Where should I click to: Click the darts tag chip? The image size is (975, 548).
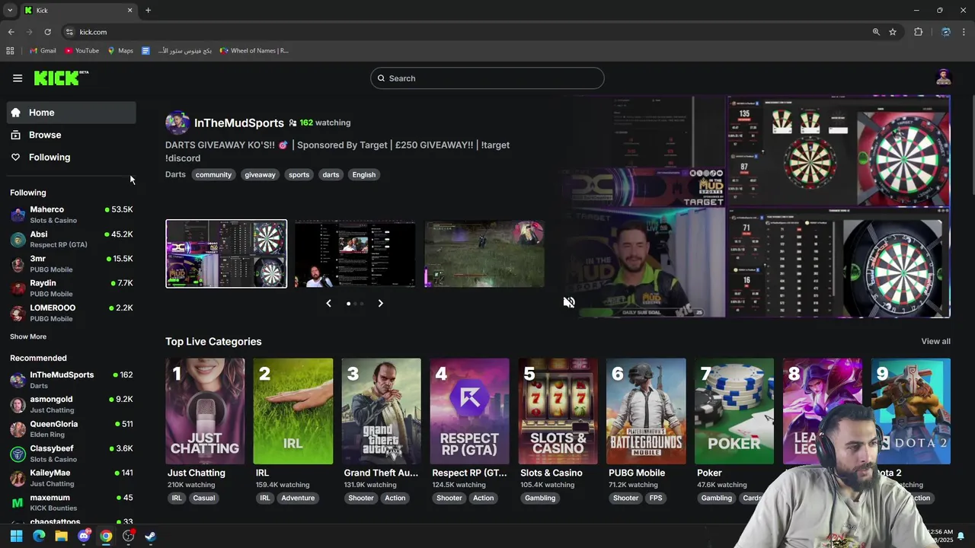[331, 174]
